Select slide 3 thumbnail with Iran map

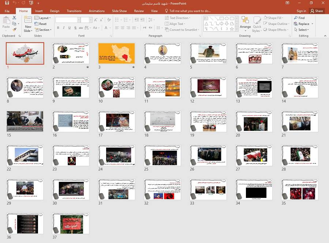(x=116, y=54)
